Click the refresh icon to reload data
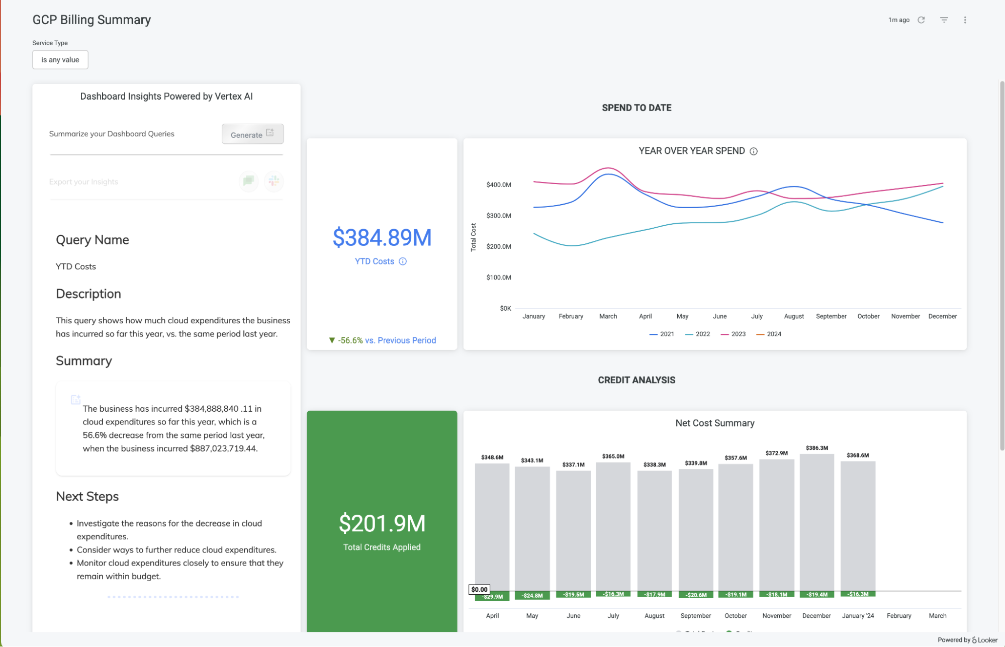 tap(924, 20)
